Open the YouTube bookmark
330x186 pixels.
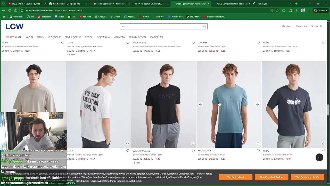(85, 17)
